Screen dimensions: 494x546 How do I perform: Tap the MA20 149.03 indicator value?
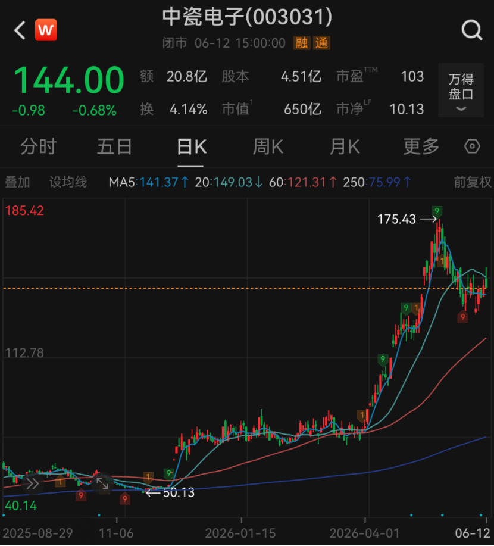[x=229, y=182]
